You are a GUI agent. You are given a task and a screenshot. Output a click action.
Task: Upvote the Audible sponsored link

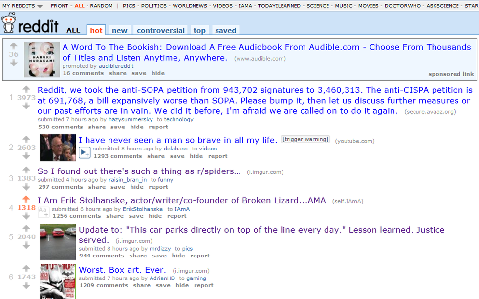click(x=14, y=46)
